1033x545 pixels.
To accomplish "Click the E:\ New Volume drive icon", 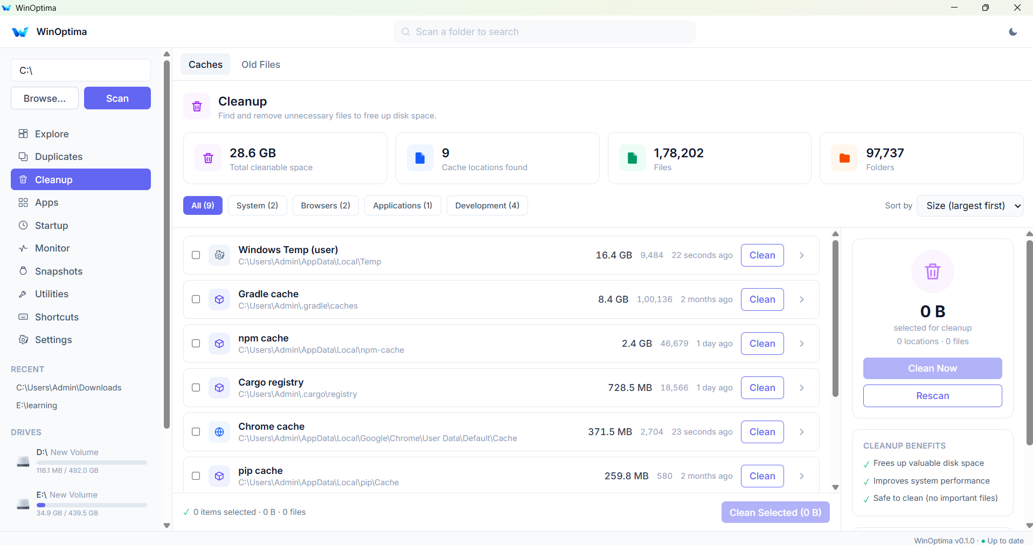I will [x=23, y=504].
